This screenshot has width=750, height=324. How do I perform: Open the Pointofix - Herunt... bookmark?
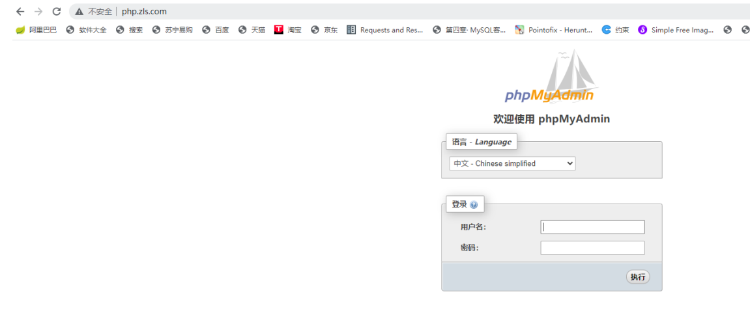tap(553, 30)
